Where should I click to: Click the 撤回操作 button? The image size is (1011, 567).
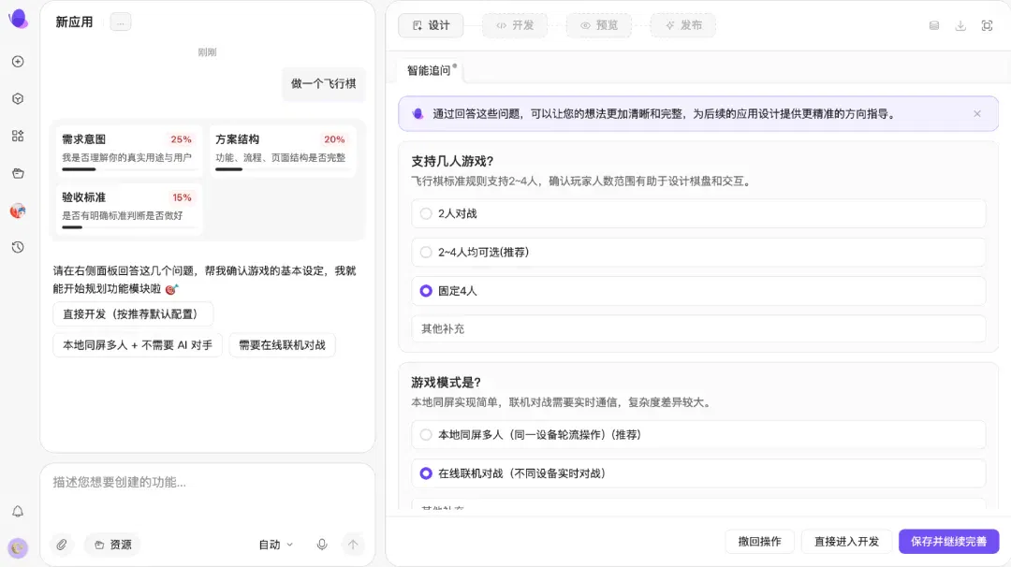[x=759, y=541]
